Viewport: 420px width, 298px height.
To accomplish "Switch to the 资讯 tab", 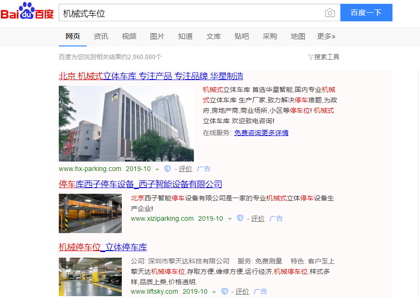I will [101, 36].
